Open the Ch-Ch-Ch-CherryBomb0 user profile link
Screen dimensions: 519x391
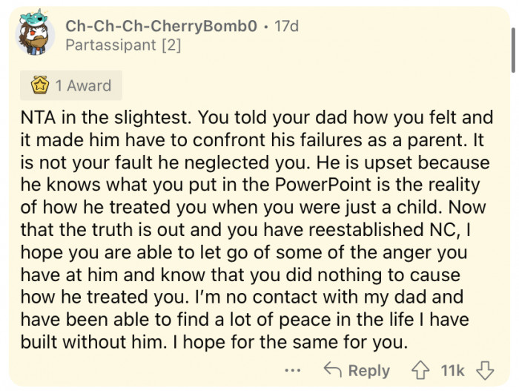[162, 25]
